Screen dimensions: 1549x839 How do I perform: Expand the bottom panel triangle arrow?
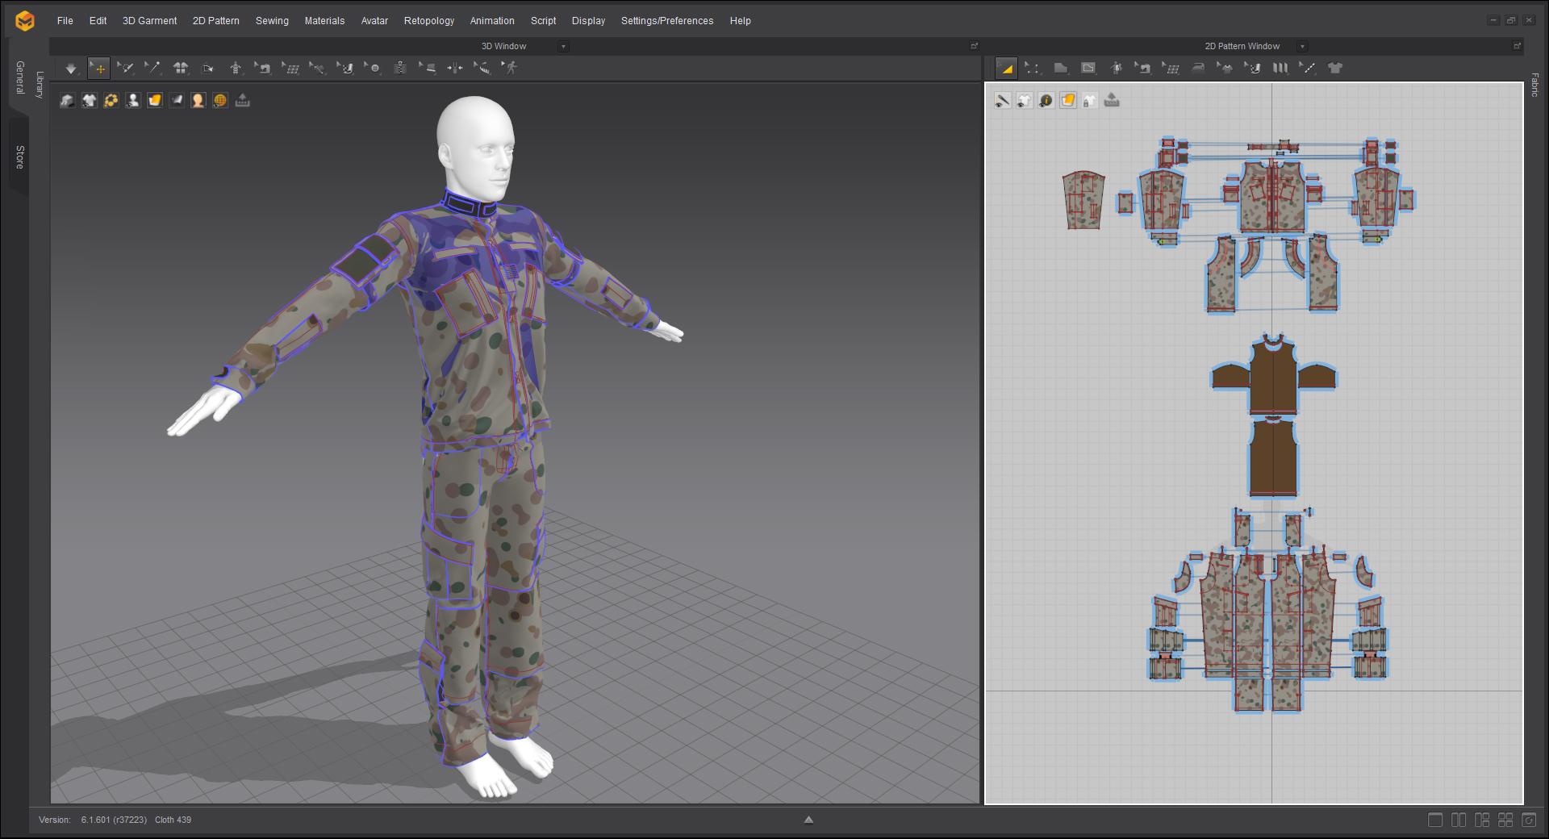point(808,820)
